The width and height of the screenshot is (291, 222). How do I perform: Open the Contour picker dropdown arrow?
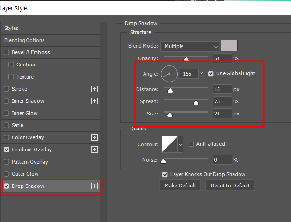(x=181, y=144)
